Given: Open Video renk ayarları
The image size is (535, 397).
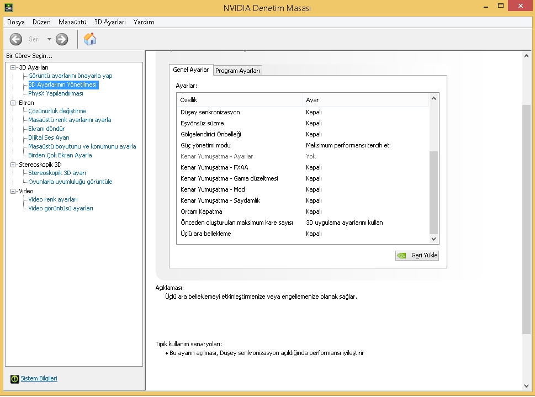Looking at the screenshot, I should coord(53,200).
